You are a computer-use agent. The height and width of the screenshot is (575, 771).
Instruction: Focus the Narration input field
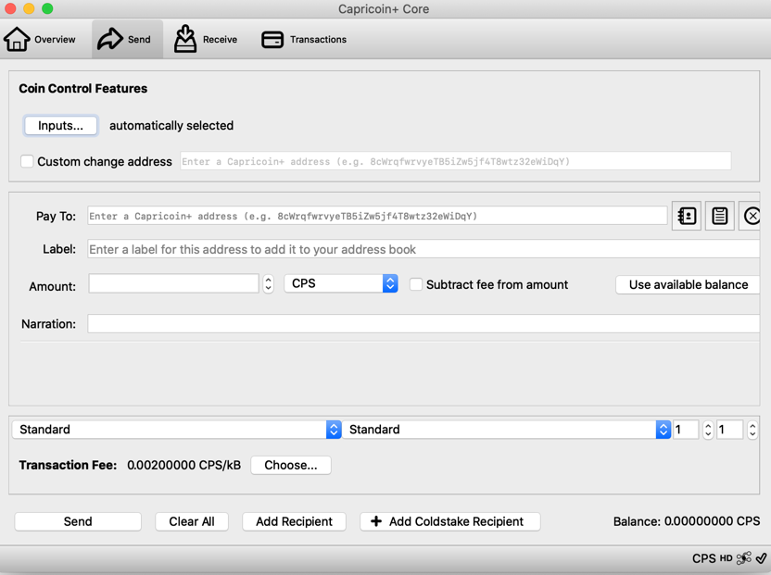point(423,323)
